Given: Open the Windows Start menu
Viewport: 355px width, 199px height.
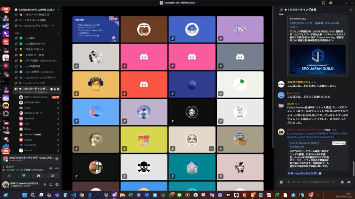Looking at the screenshot, I should (x=25, y=195).
